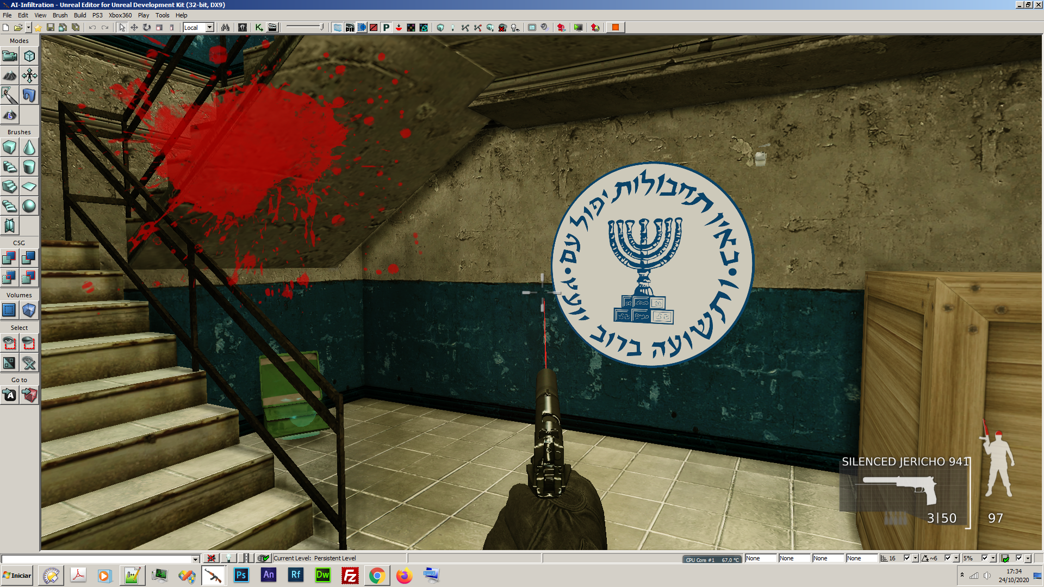The width and height of the screenshot is (1044, 587).
Task: Select Static Mesh mode icon
Action: (x=29, y=95)
